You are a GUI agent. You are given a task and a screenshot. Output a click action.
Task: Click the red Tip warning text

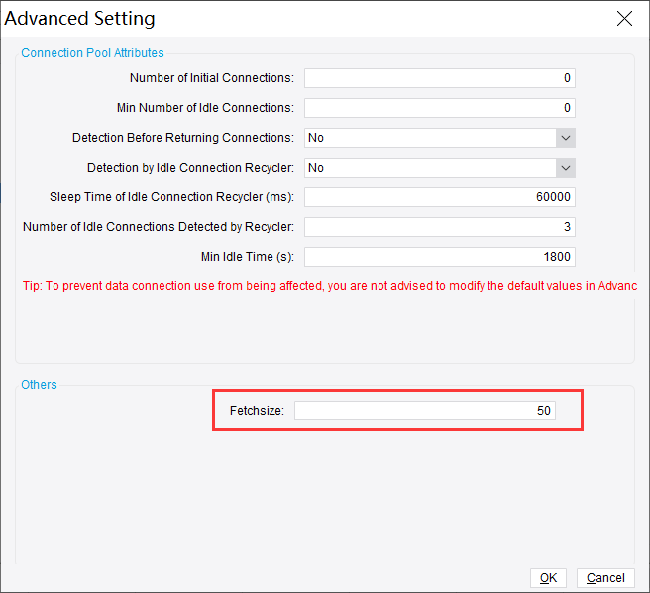pyautogui.click(x=329, y=286)
